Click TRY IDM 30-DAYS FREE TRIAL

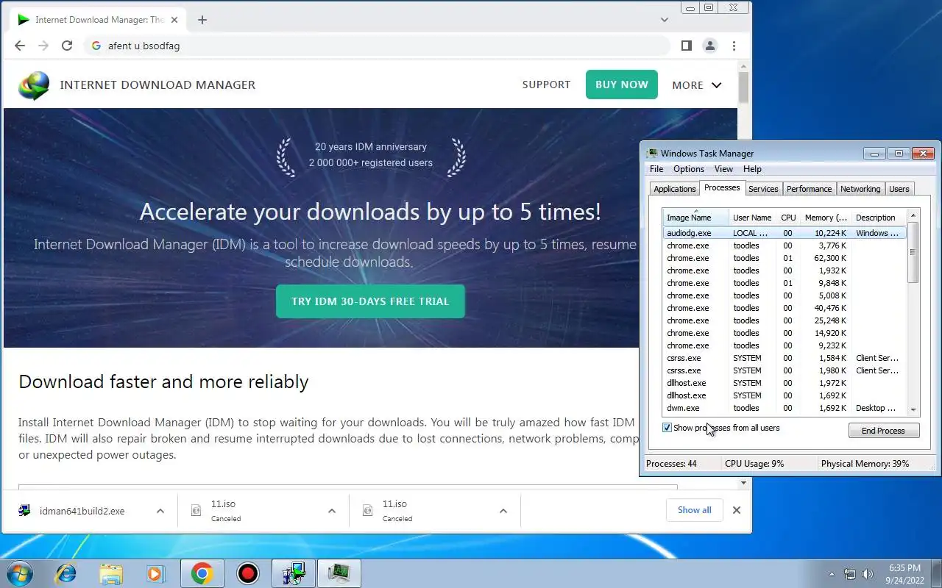point(370,301)
